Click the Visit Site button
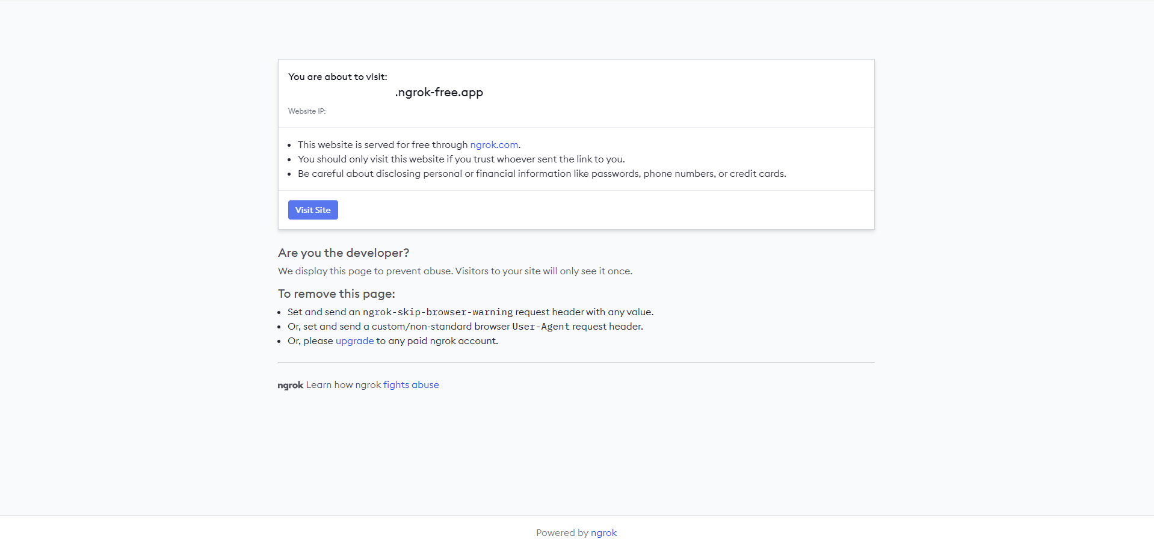 click(x=313, y=210)
